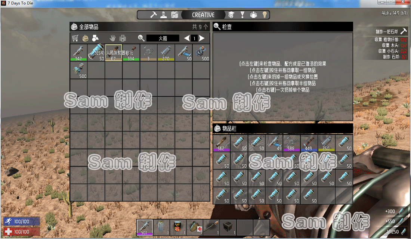Click the shapes category filter

[x=95, y=38]
